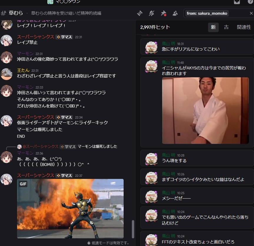Switch to the 関連性 relevance tab
This screenshot has height=246, width=254.
coord(244,27)
